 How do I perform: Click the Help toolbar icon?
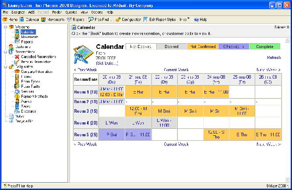pyautogui.click(x=196, y=20)
